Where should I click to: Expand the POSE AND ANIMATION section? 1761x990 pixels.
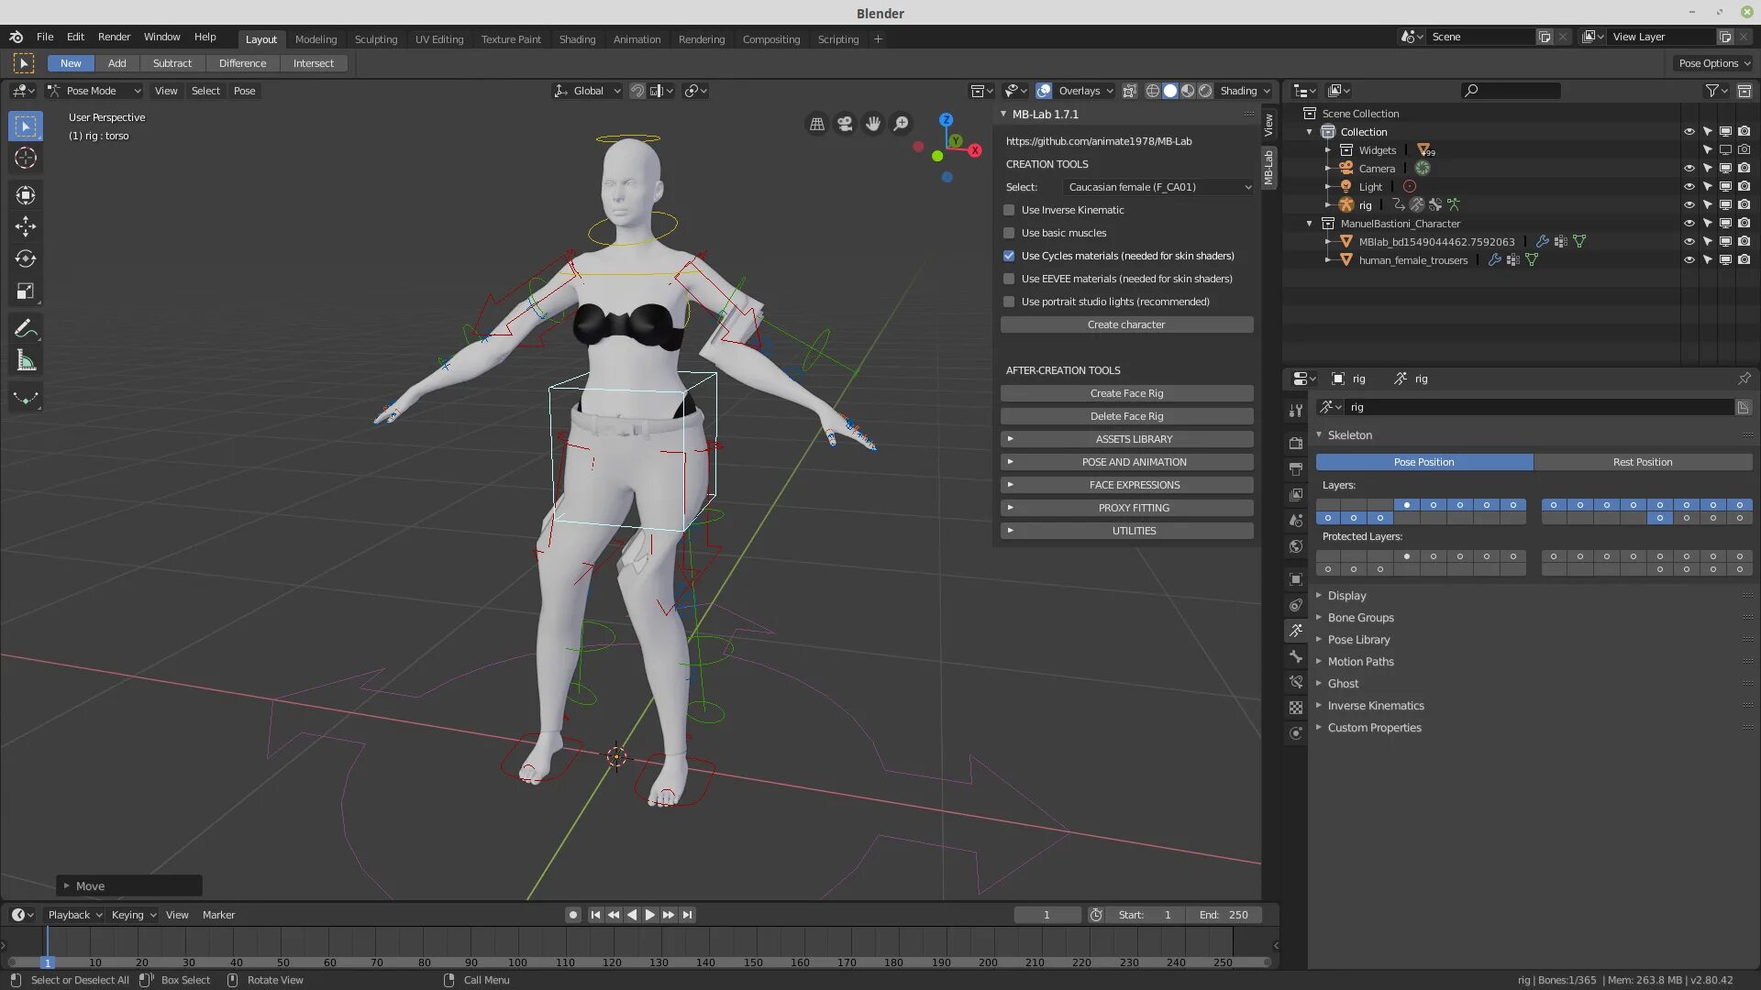pyautogui.click(x=1127, y=462)
